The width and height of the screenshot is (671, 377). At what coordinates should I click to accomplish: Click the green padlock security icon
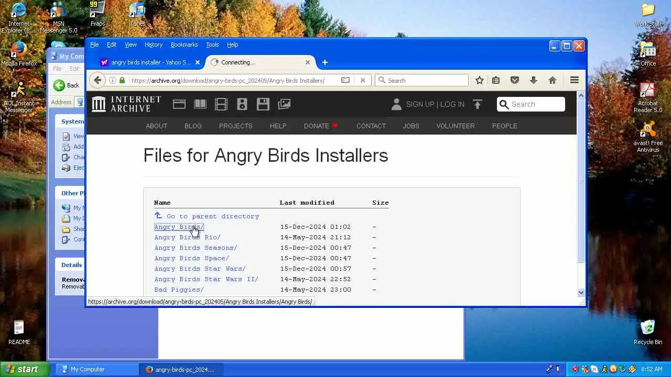(122, 80)
